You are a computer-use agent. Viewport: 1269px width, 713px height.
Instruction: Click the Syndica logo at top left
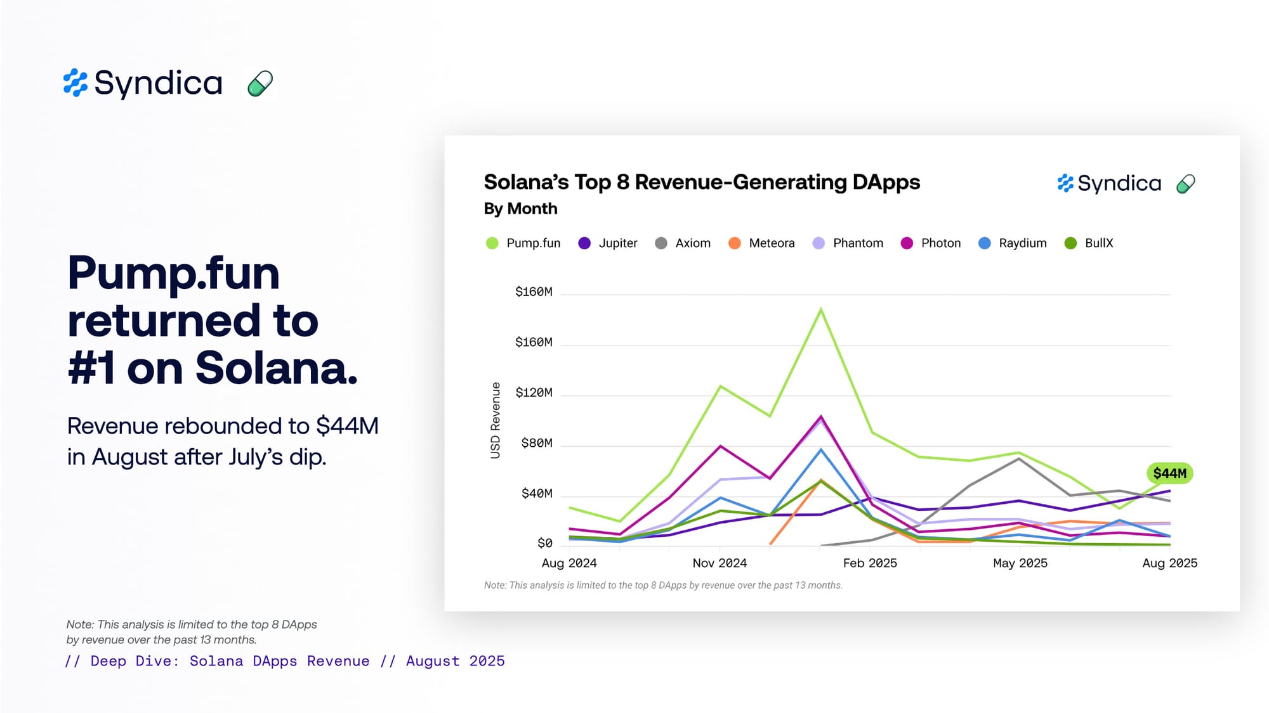click(143, 83)
